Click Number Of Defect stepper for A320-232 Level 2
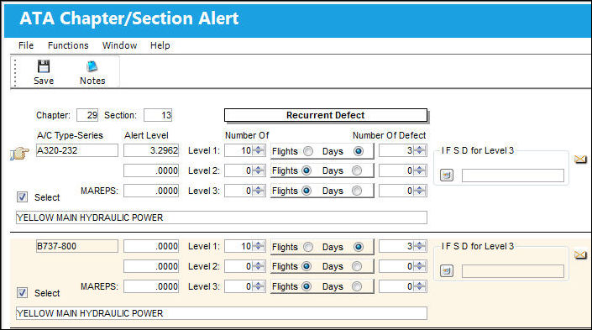Image resolution: width=592 pixels, height=330 pixels. [x=420, y=170]
